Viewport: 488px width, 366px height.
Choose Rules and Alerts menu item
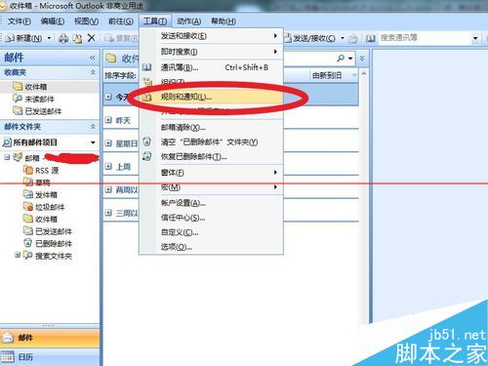pyautogui.click(x=212, y=97)
